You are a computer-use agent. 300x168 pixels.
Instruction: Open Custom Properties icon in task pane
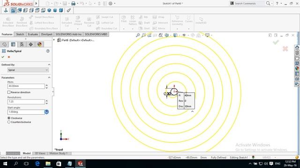tap(297, 74)
